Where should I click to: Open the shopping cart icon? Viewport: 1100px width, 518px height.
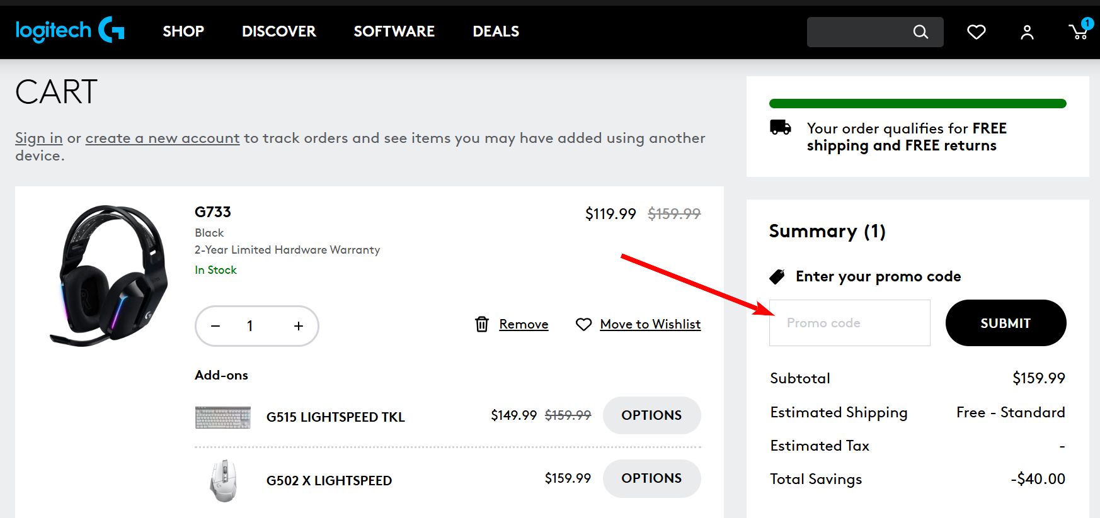pyautogui.click(x=1079, y=32)
